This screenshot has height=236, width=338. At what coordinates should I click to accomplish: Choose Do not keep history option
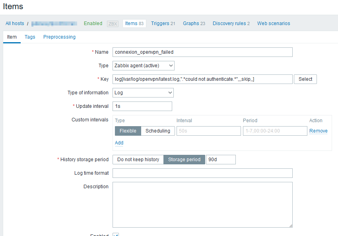tap(138, 160)
